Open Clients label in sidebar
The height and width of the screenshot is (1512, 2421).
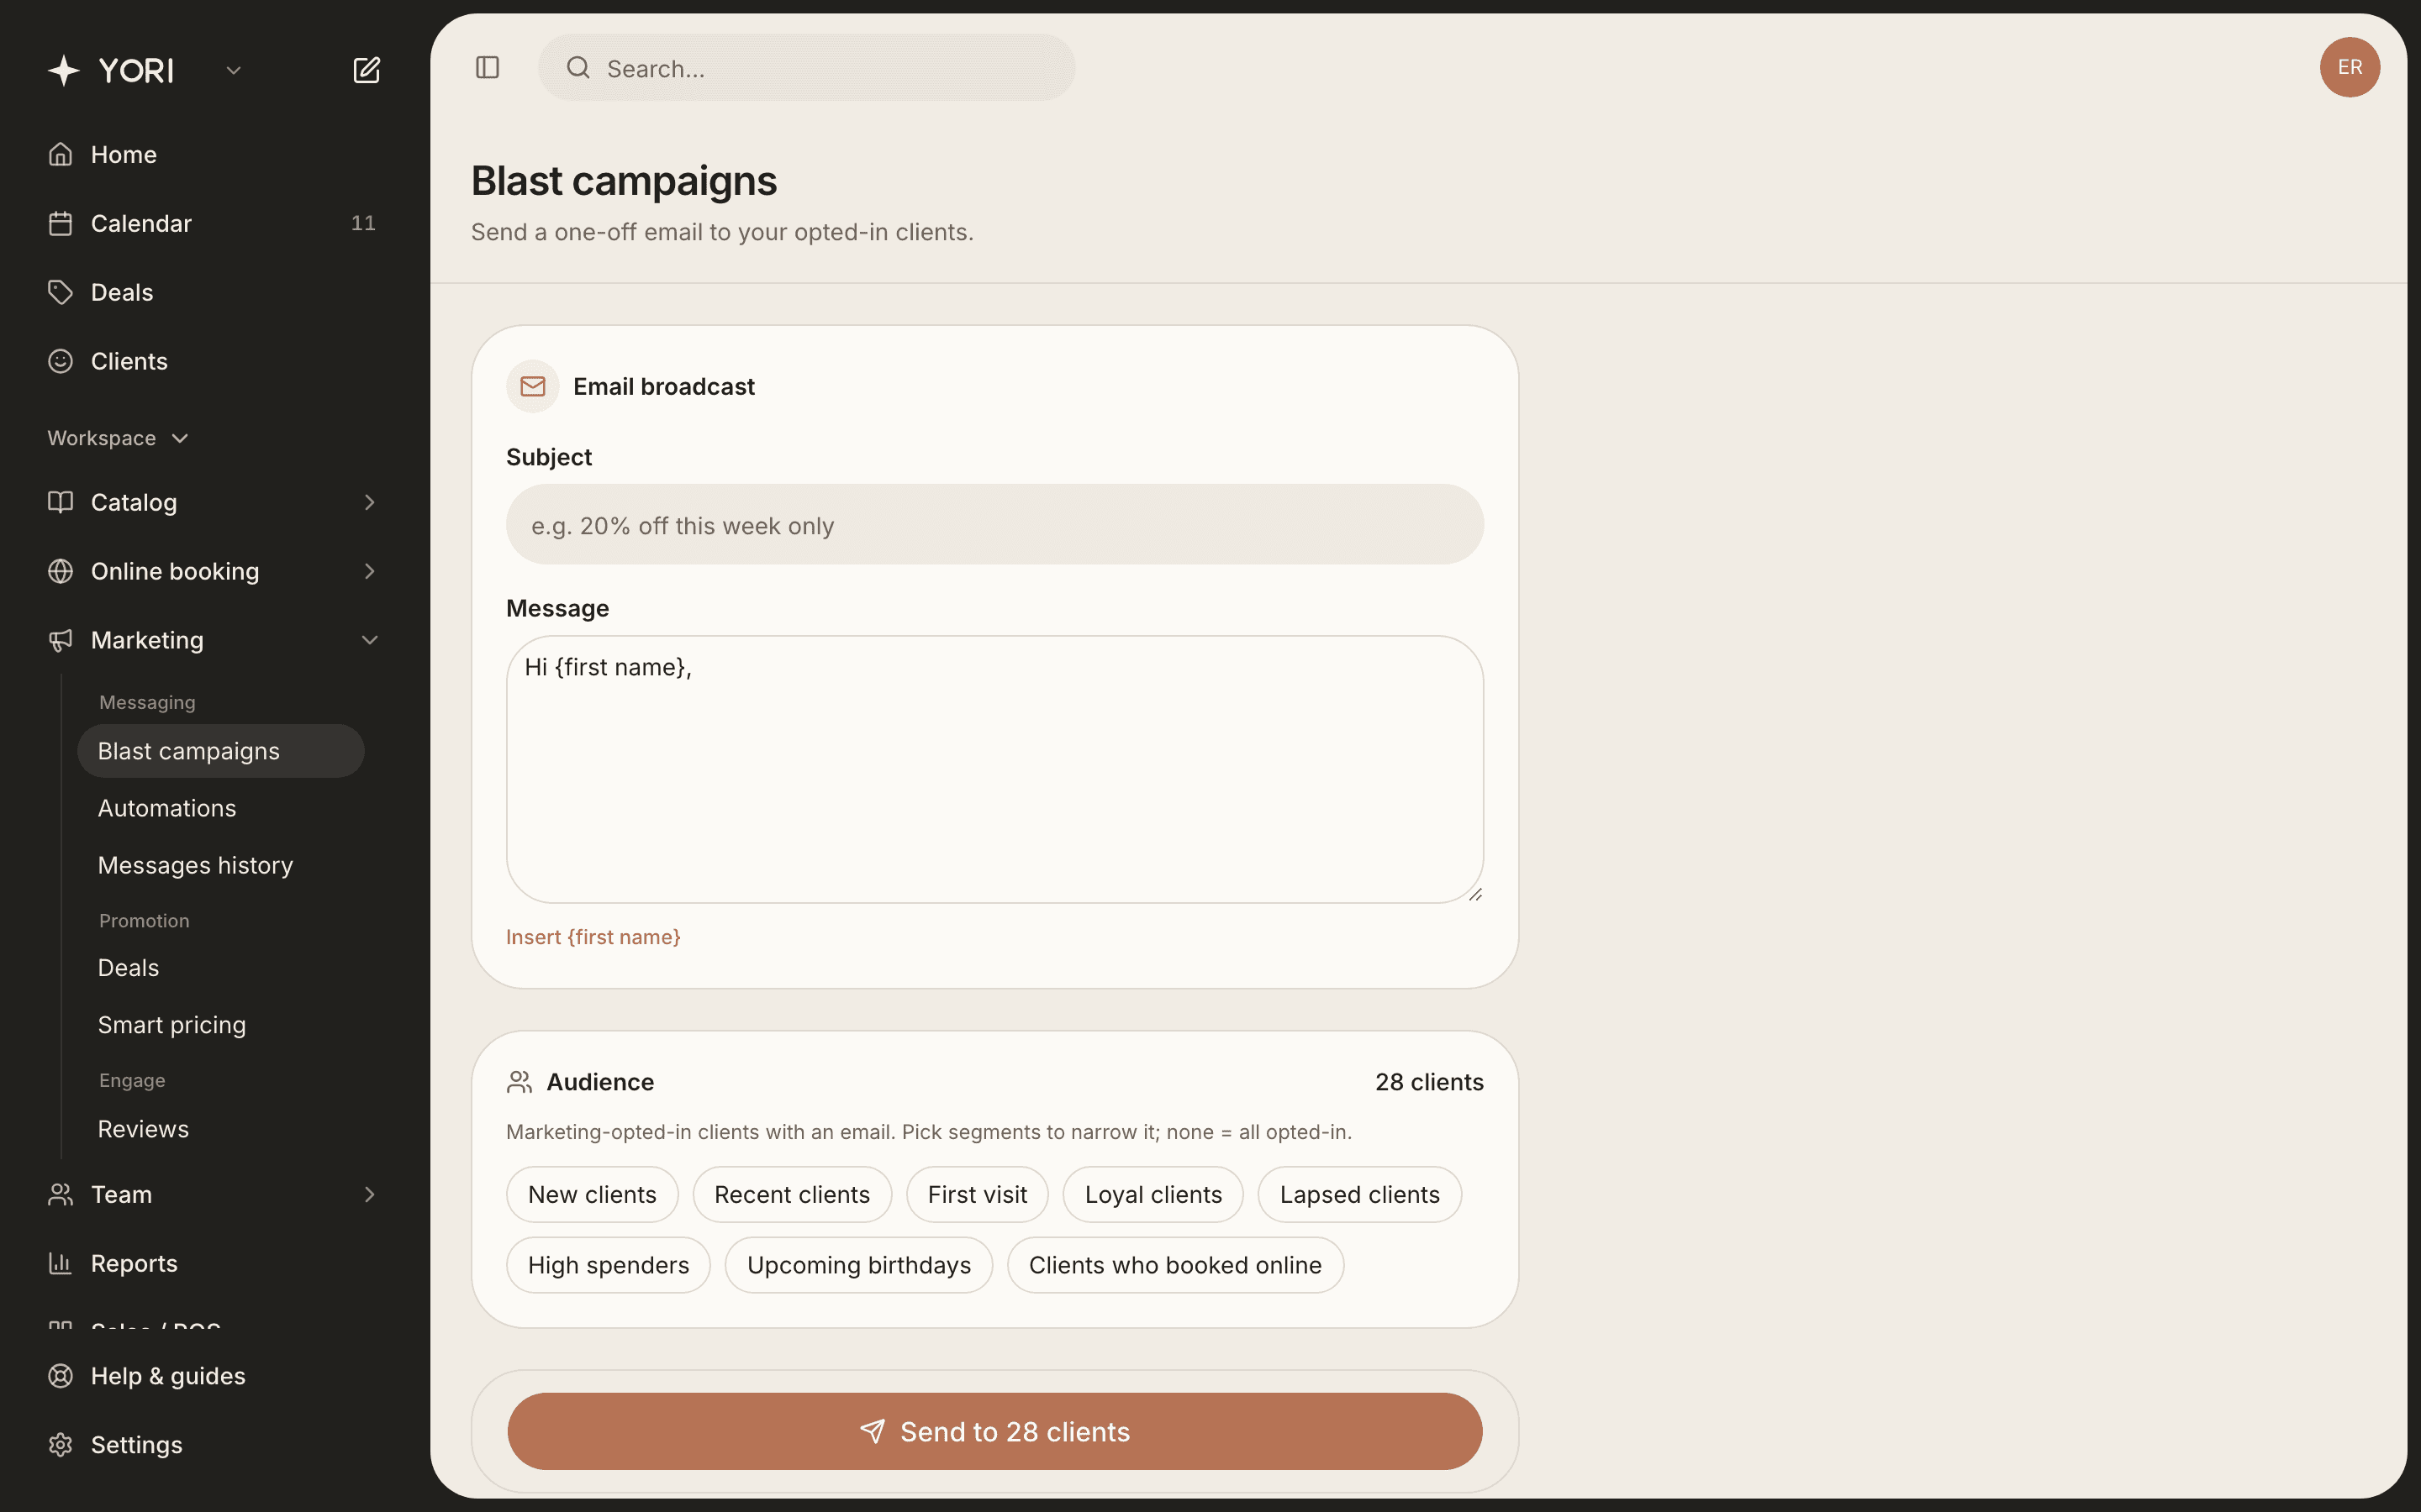coord(129,361)
